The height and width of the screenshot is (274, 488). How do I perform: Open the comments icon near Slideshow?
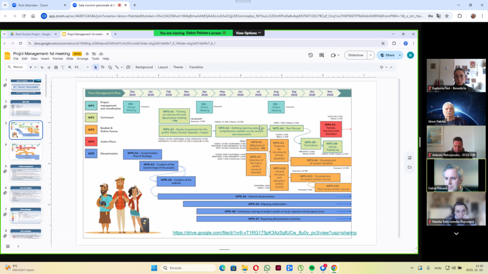[x=322, y=55]
